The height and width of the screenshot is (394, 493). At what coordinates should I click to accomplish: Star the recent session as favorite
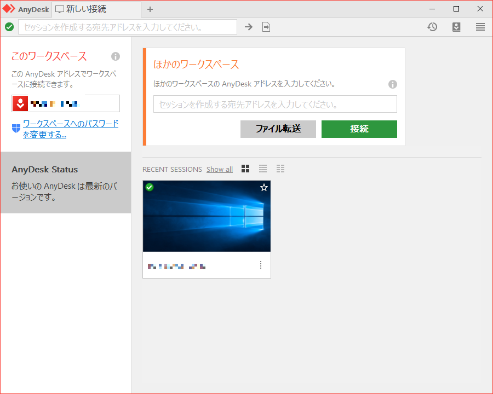pos(263,187)
